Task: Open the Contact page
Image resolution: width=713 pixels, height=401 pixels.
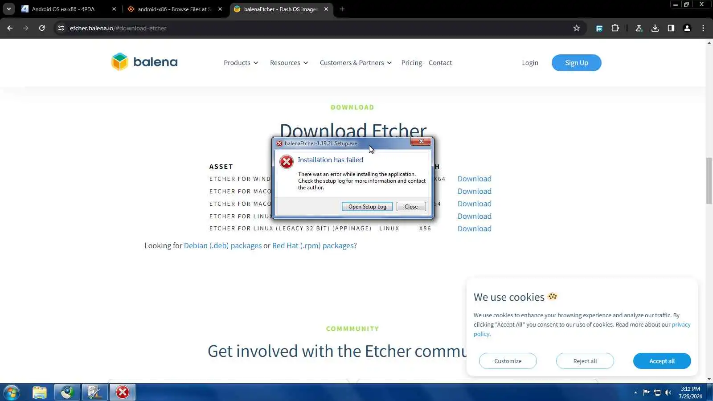Action: click(x=440, y=63)
